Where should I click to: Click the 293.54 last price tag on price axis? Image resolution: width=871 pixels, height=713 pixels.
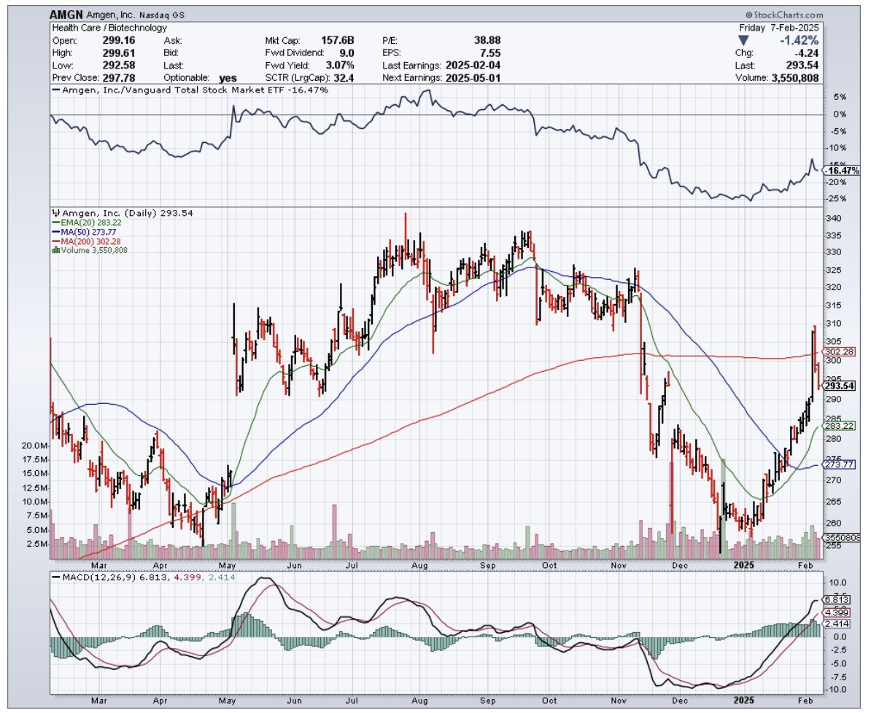pos(838,385)
